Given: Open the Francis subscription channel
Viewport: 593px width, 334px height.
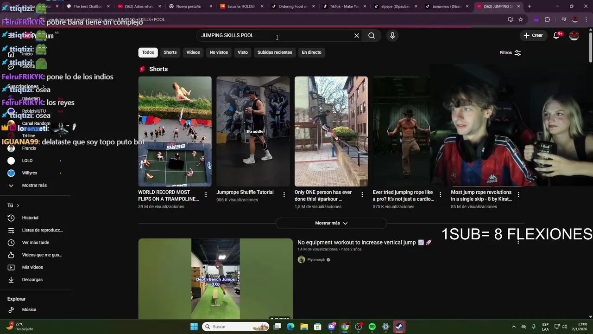Looking at the screenshot, I should point(29,148).
